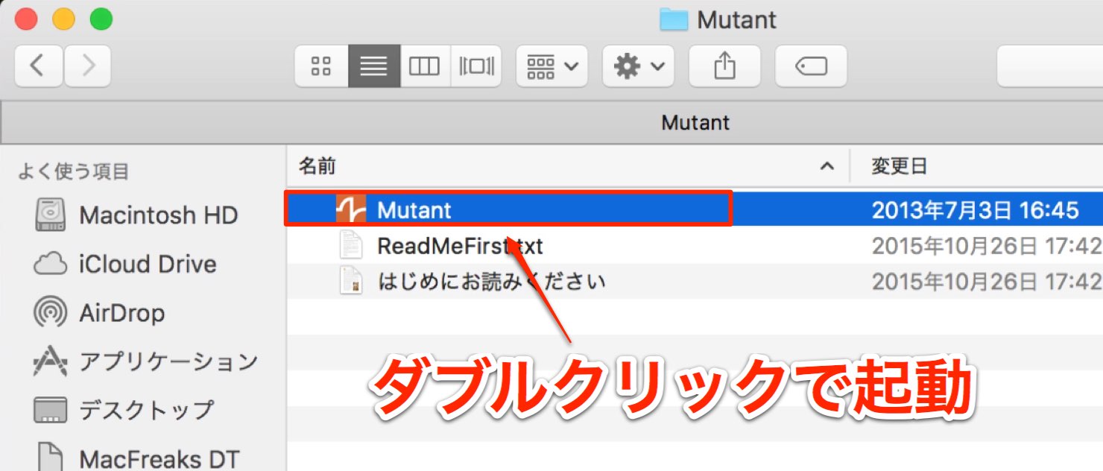Zoom the window with the green button
1103x471 pixels.
tap(101, 19)
